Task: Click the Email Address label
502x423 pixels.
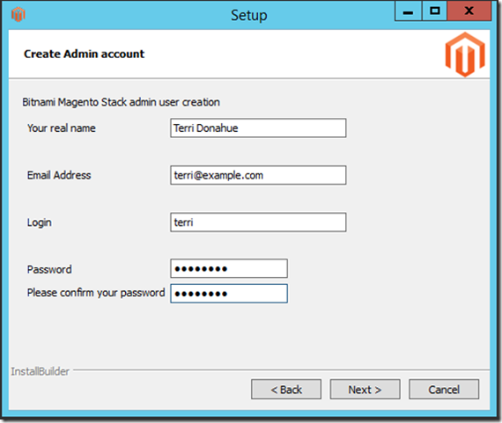Action: point(59,175)
